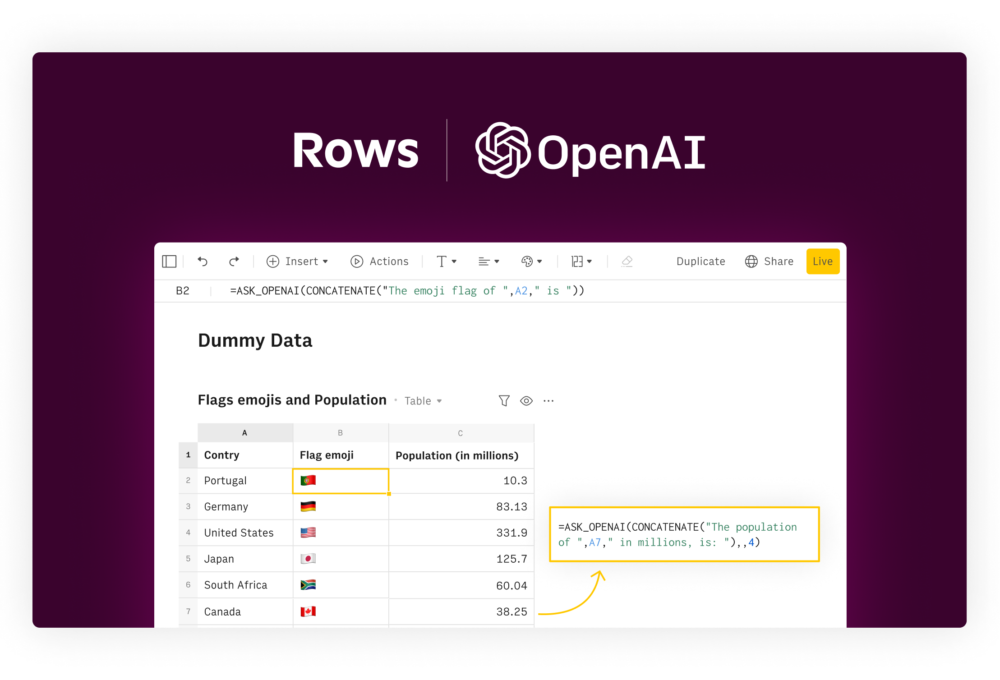Viewport: 1000px width, 680px height.
Task: Click the Duplicate button
Action: (x=700, y=262)
